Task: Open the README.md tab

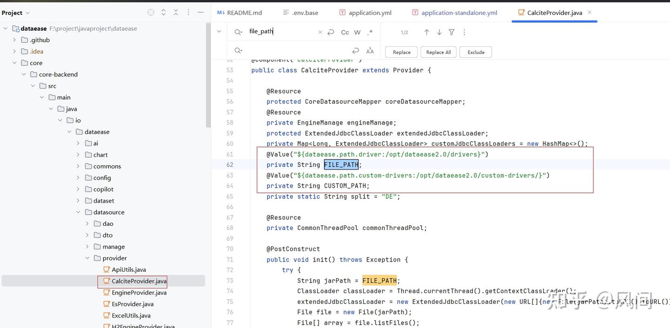Action: pyautogui.click(x=244, y=13)
